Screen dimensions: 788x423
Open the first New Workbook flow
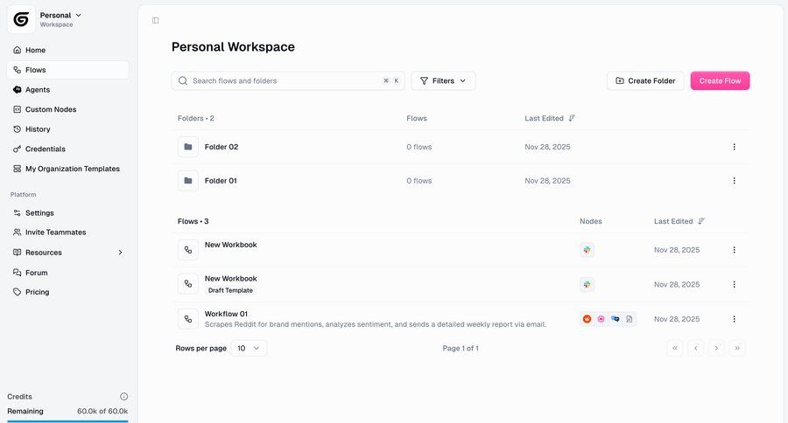230,245
